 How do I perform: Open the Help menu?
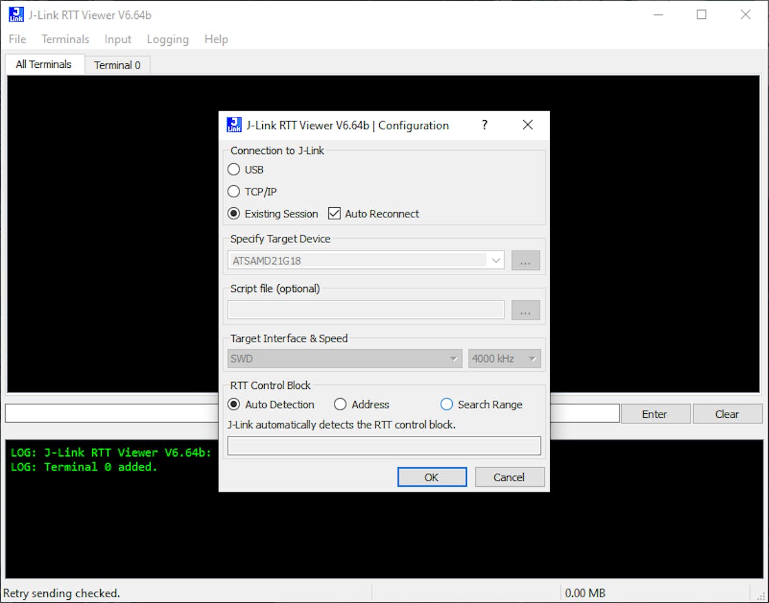[216, 39]
